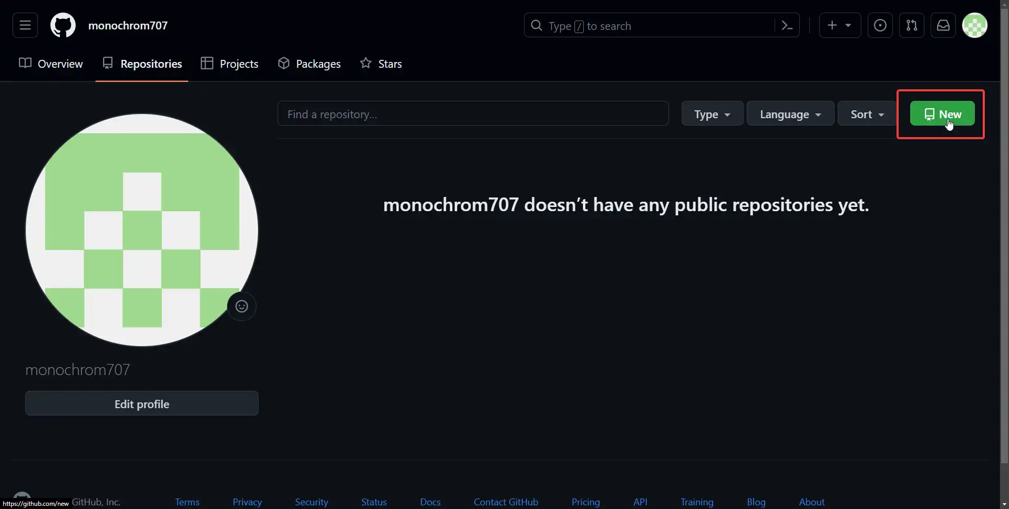The image size is (1009, 509).
Task: Open the Pull requests icon
Action: [x=912, y=25]
